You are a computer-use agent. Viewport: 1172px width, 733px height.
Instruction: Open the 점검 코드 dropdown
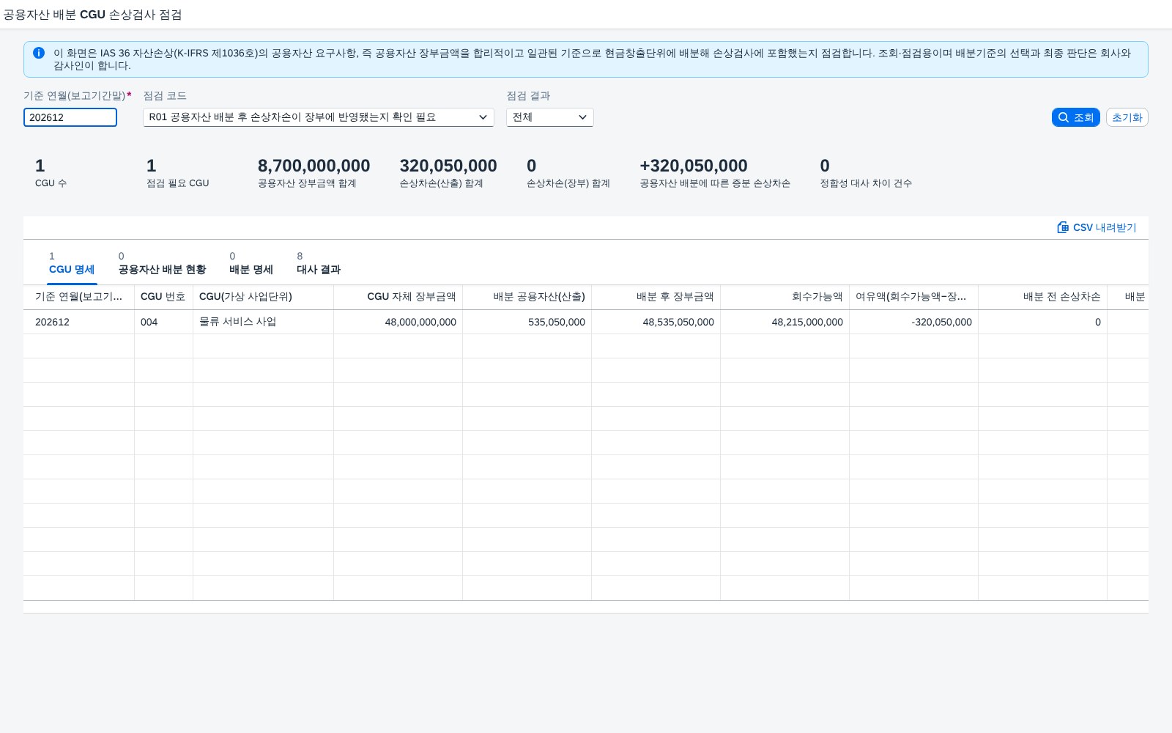click(x=319, y=117)
